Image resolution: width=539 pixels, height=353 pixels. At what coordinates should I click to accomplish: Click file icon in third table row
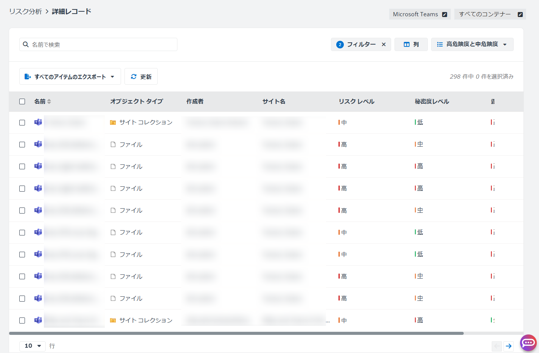coord(113,166)
